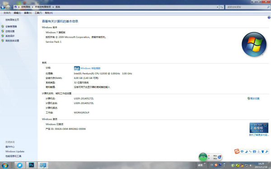The width and height of the screenshot is (271, 169).
Task: Click the Sogou S logo on IME toolbar
Action: [237, 151]
